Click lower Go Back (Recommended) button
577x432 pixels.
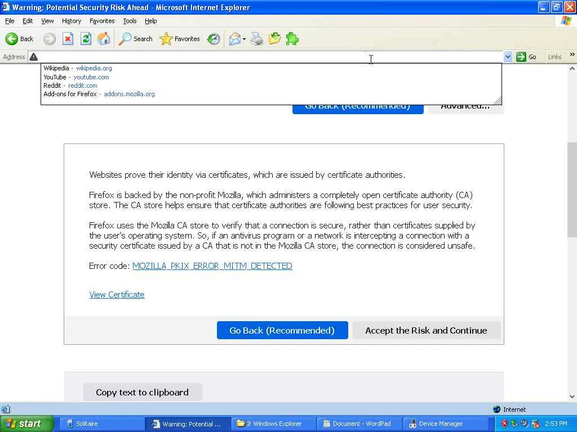coord(282,330)
